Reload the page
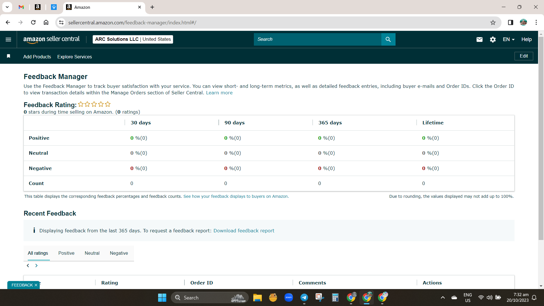The height and width of the screenshot is (306, 544). coord(33,22)
